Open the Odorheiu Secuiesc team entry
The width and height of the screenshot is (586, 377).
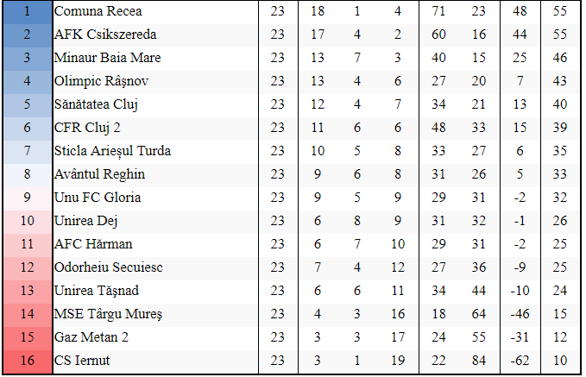(108, 267)
